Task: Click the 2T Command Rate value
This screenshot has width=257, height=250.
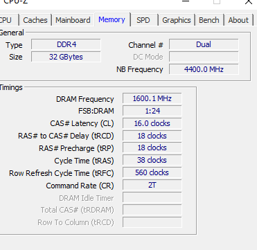Action: click(x=152, y=185)
